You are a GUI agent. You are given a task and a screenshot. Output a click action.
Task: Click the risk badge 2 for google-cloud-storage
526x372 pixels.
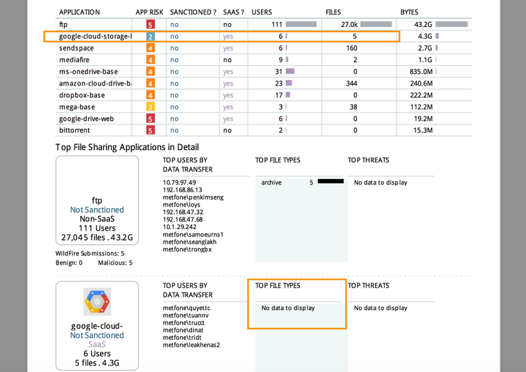pos(151,36)
